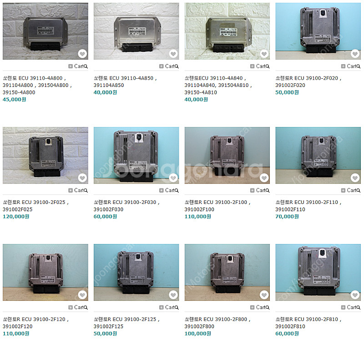This screenshot has width=364, height=340.
Task: Open product link 쏘렌토R ECU 39100-2F100
Action: tap(217, 206)
